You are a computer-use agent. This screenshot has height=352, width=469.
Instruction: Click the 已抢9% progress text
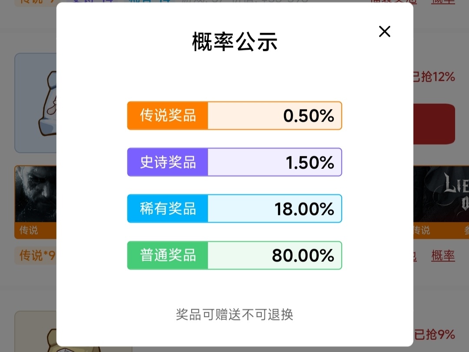pos(434,335)
